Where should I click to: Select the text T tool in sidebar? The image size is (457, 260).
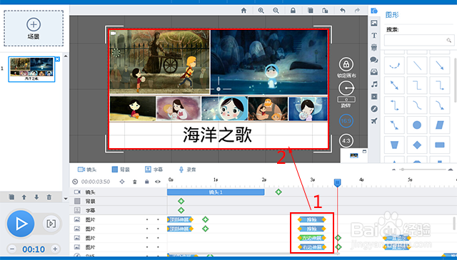374,35
